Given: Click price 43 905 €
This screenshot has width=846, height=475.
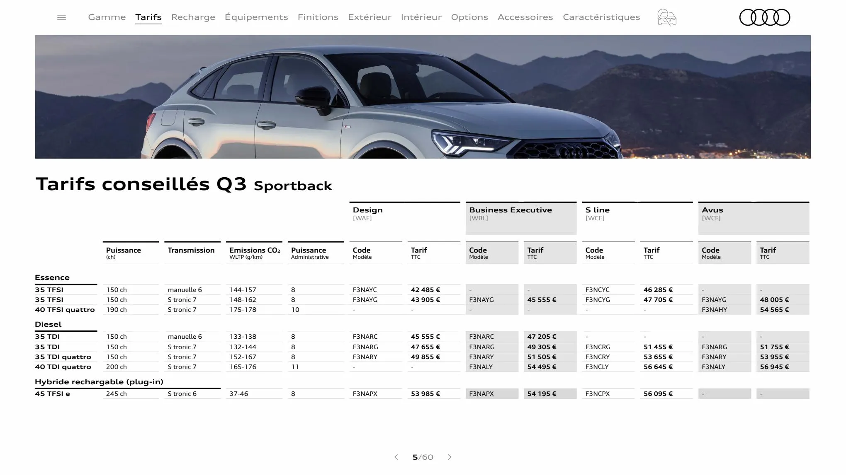Looking at the screenshot, I should point(425,300).
